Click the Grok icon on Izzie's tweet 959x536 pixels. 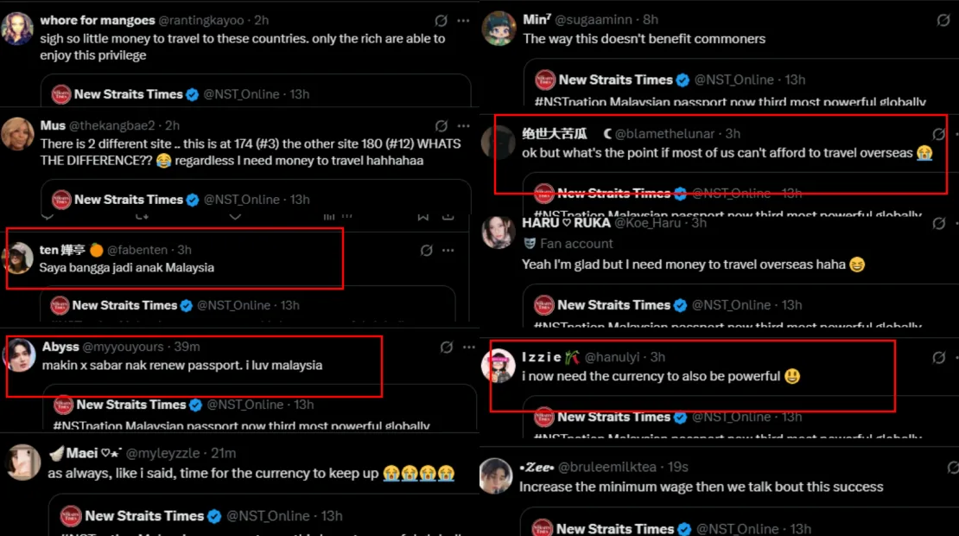(x=938, y=357)
